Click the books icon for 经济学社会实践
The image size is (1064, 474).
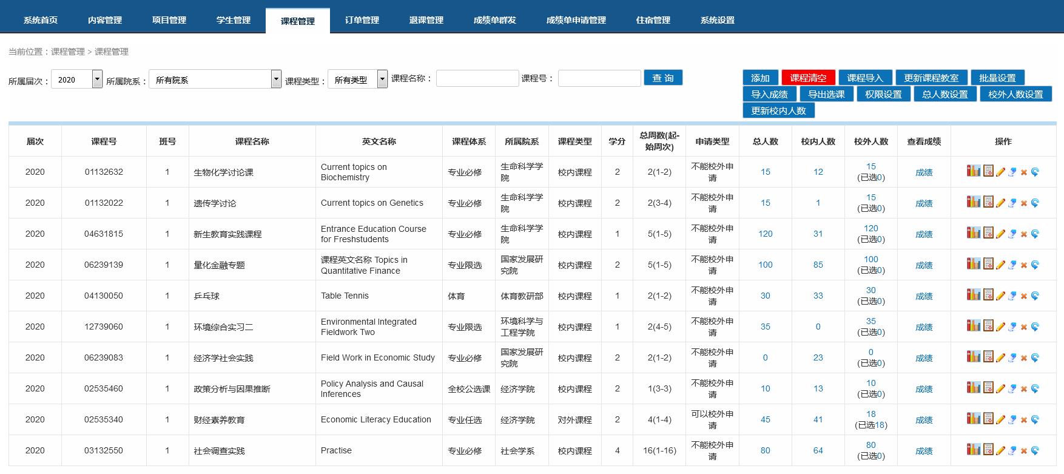pyautogui.click(x=973, y=357)
